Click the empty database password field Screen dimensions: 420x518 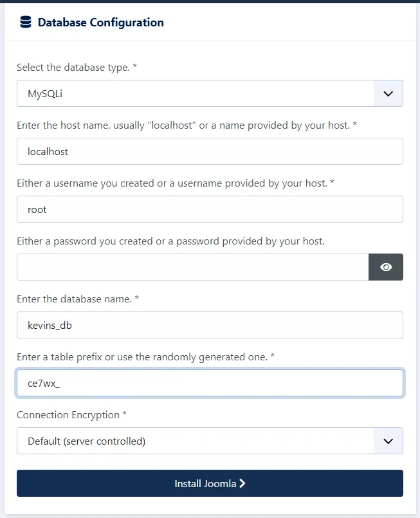192,267
